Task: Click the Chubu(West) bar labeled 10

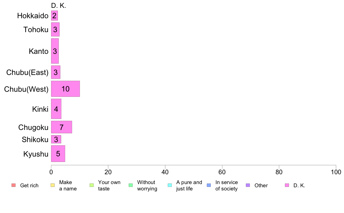Action: point(65,89)
